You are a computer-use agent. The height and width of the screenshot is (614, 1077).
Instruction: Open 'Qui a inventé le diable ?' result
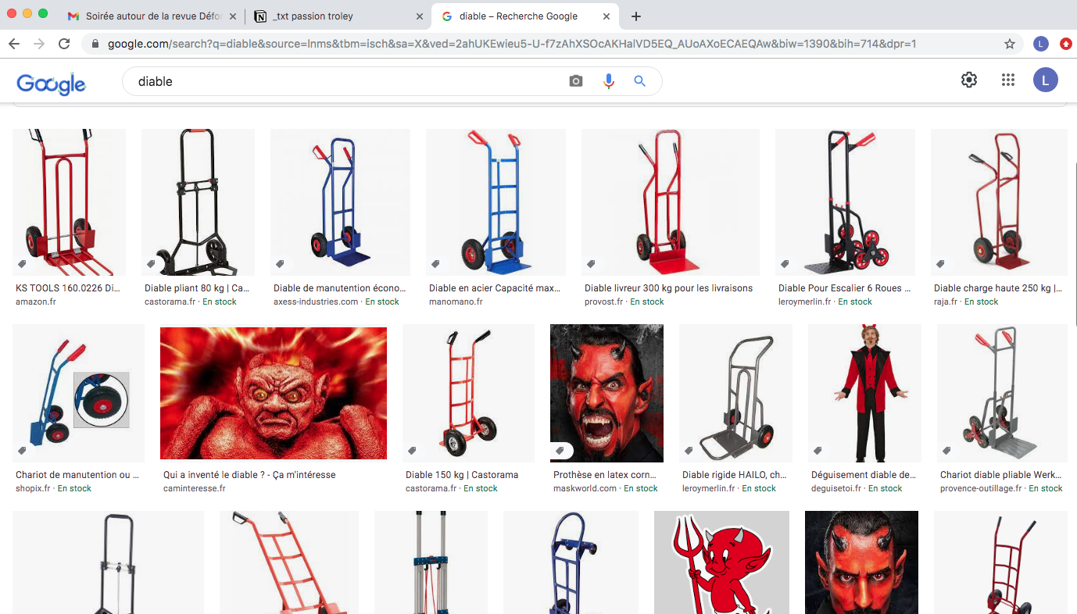click(x=249, y=474)
